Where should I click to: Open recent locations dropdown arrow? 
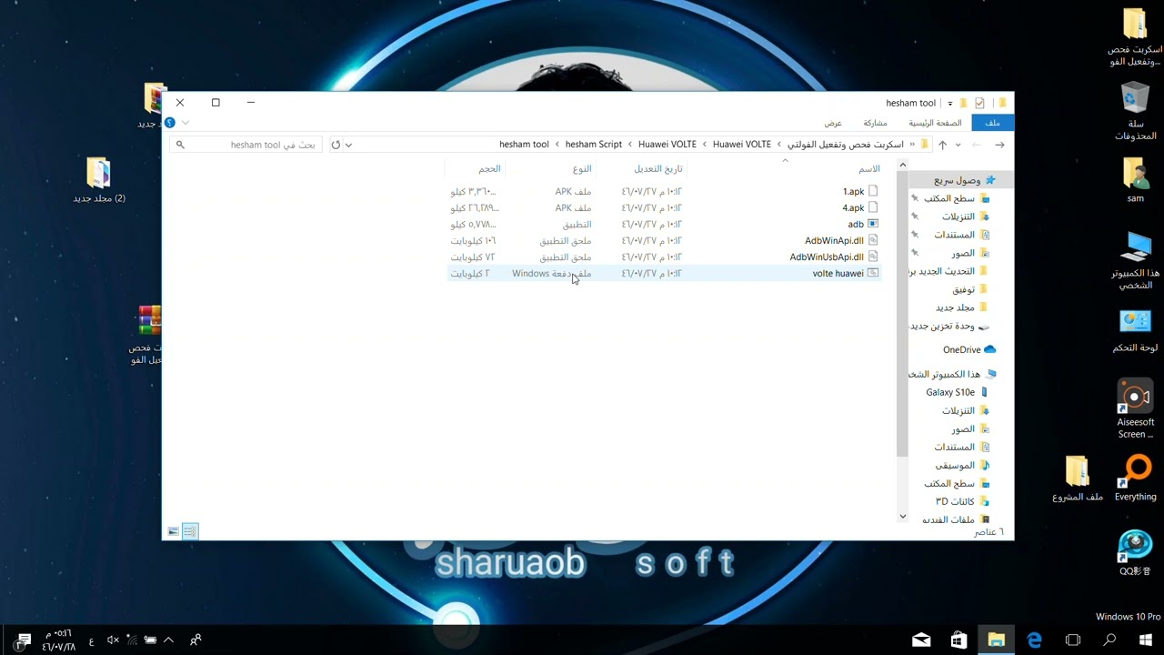pyautogui.click(x=958, y=145)
